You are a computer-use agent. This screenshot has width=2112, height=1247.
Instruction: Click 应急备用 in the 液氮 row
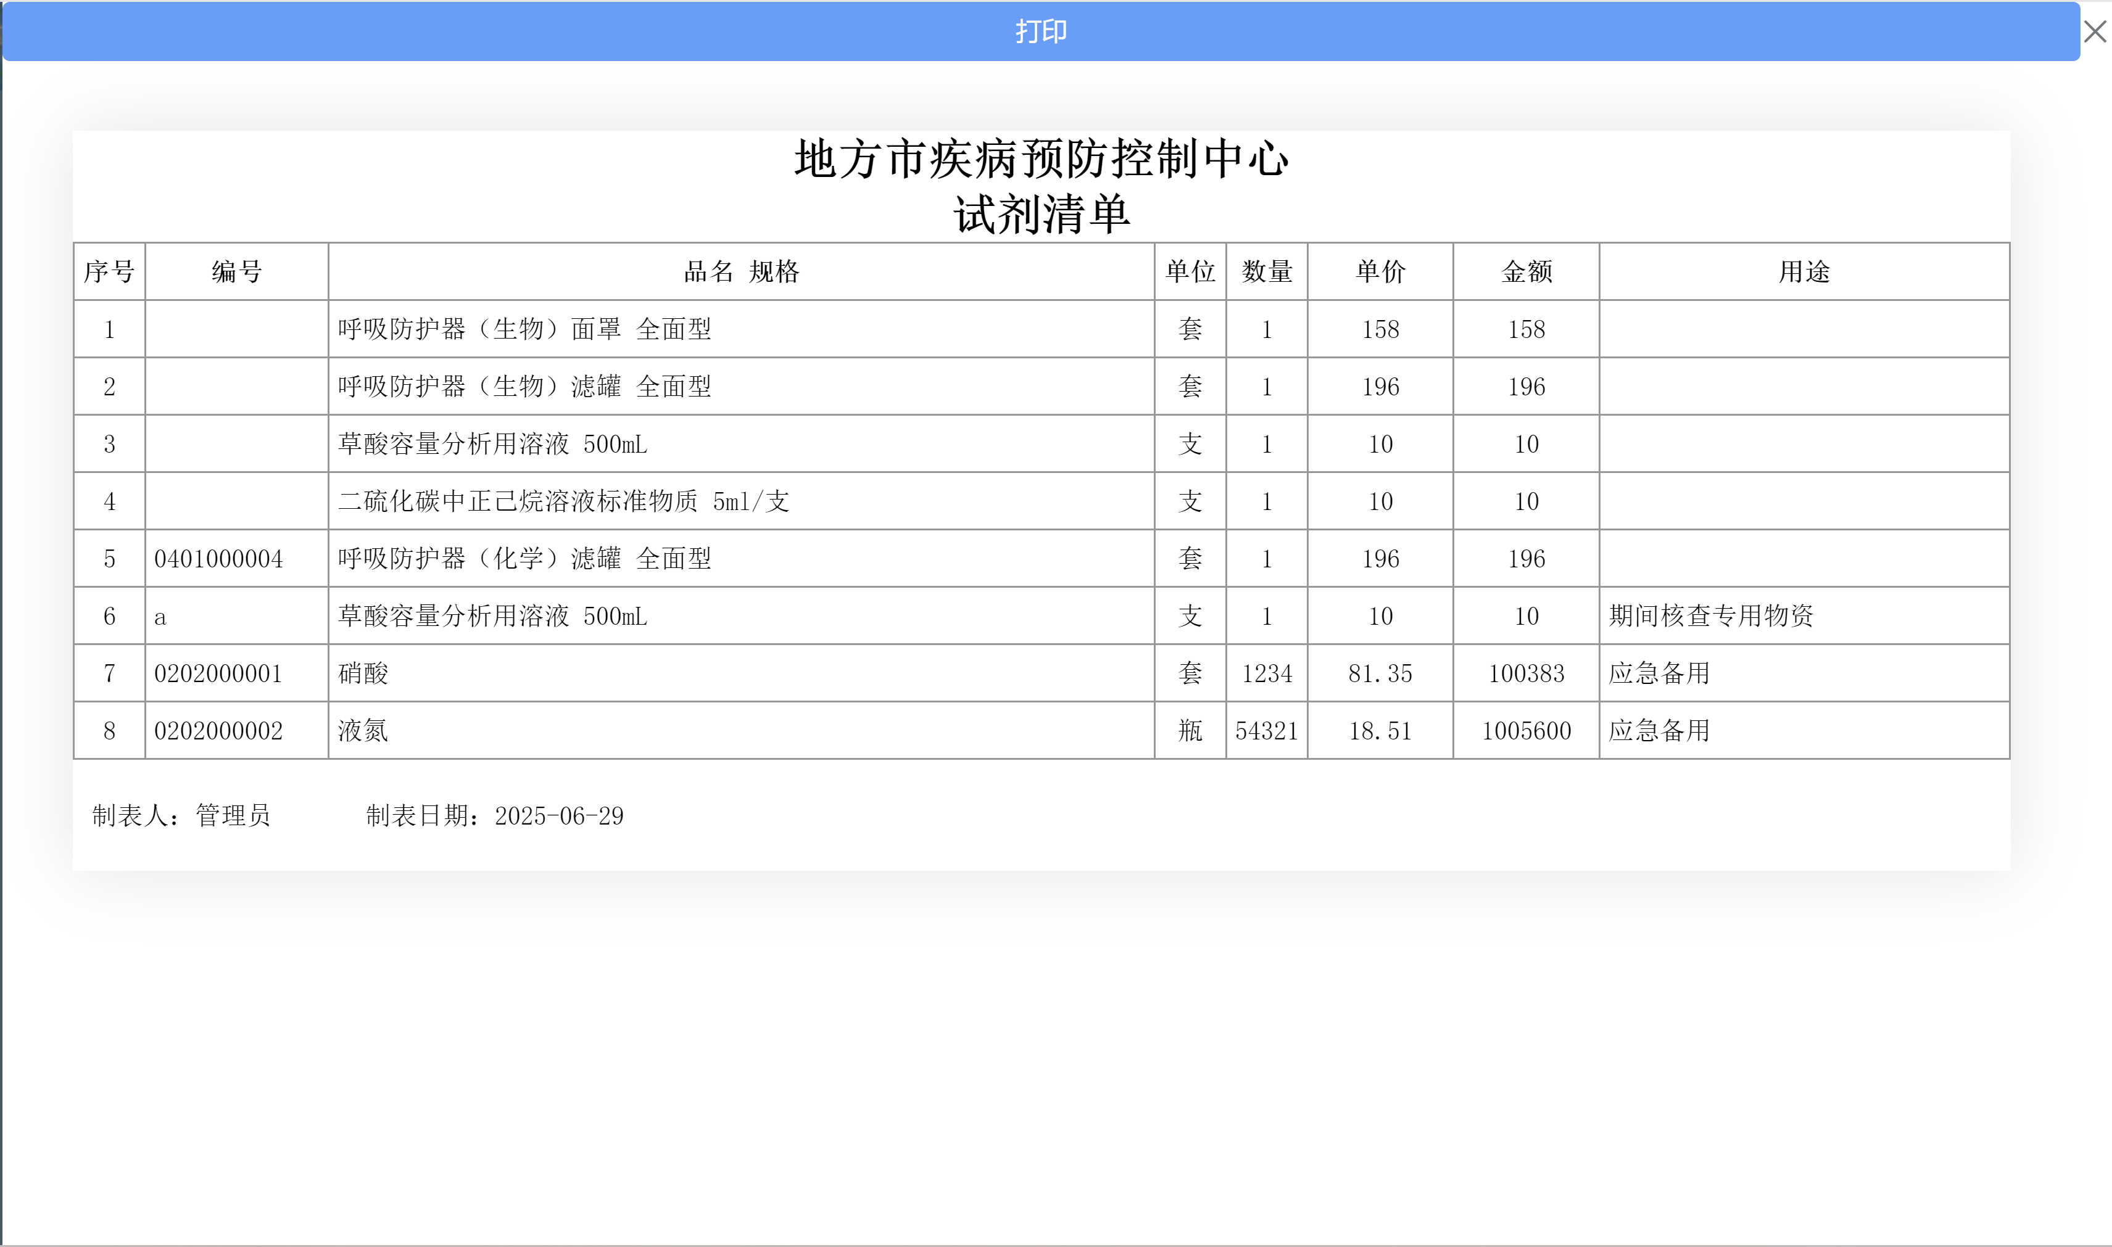1804,730
